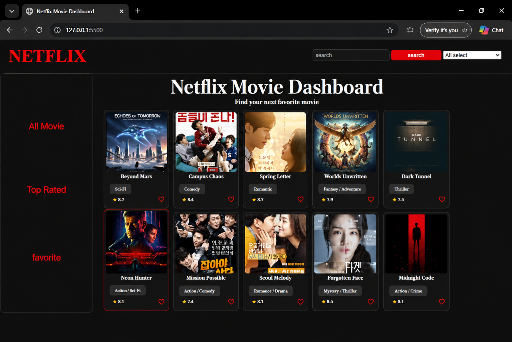Minimize the browser window
Screen dimensions: 512x342
tap(461, 11)
